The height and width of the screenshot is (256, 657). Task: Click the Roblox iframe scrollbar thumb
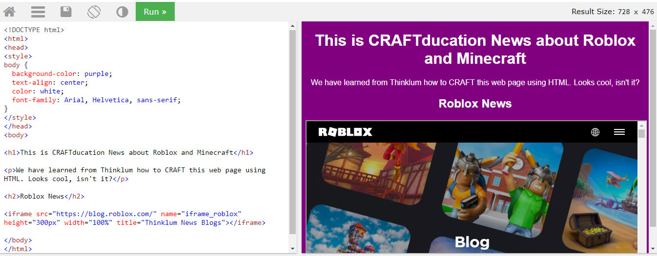point(642,134)
